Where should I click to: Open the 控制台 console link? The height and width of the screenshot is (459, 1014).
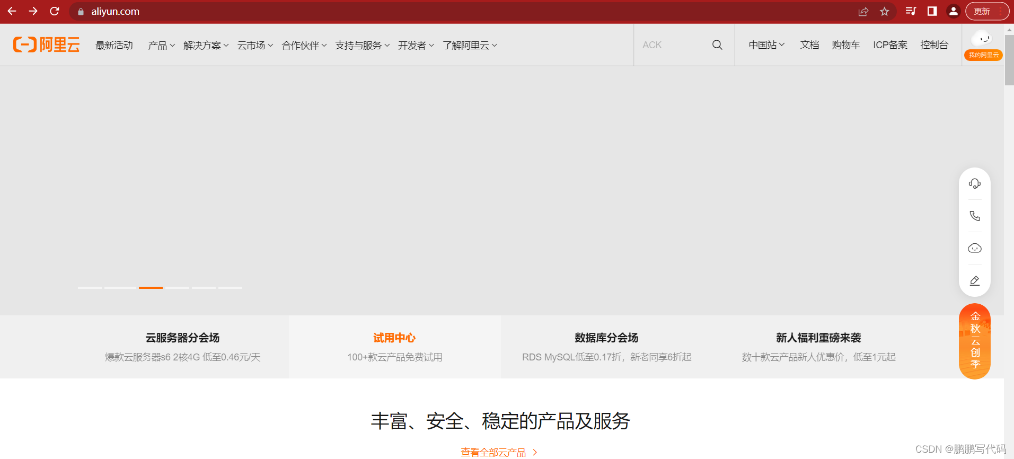click(x=934, y=45)
